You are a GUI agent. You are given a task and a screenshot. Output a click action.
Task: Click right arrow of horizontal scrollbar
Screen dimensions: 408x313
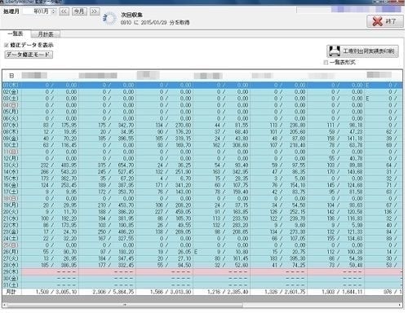click(x=400, y=305)
